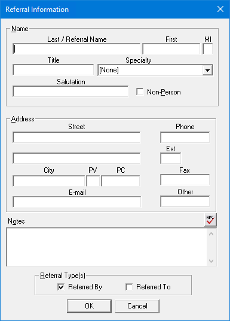Image resolution: width=230 pixels, height=321 pixels.
Task: Click the Title text box
Action: click(53, 70)
